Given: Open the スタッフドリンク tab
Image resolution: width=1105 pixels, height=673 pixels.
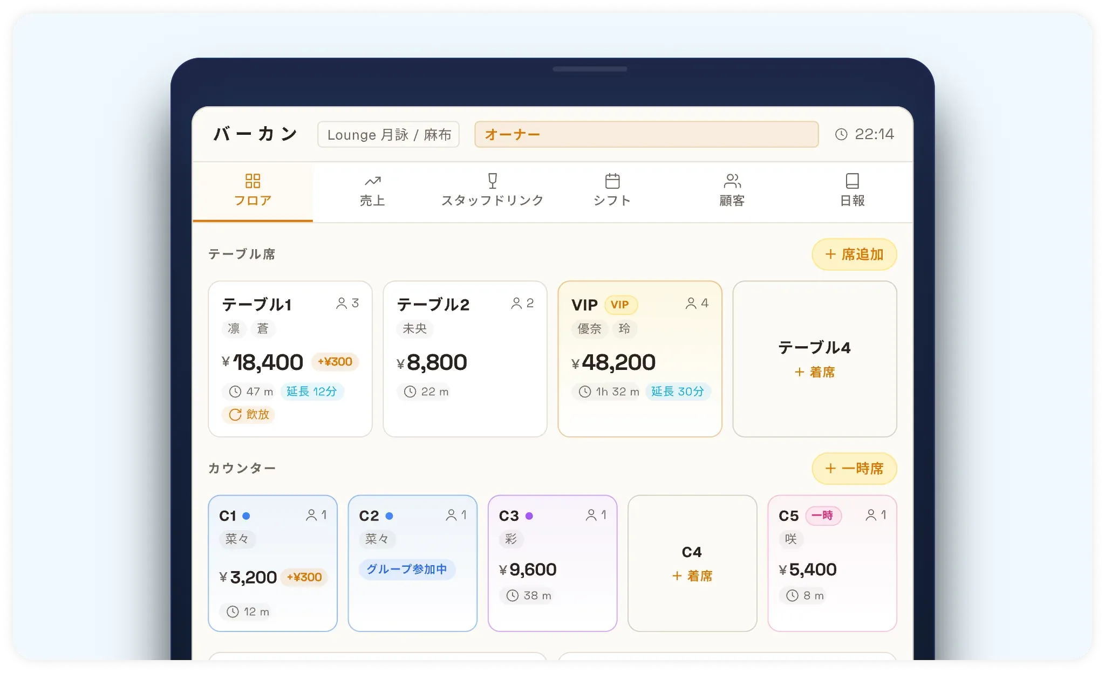Looking at the screenshot, I should (x=492, y=191).
